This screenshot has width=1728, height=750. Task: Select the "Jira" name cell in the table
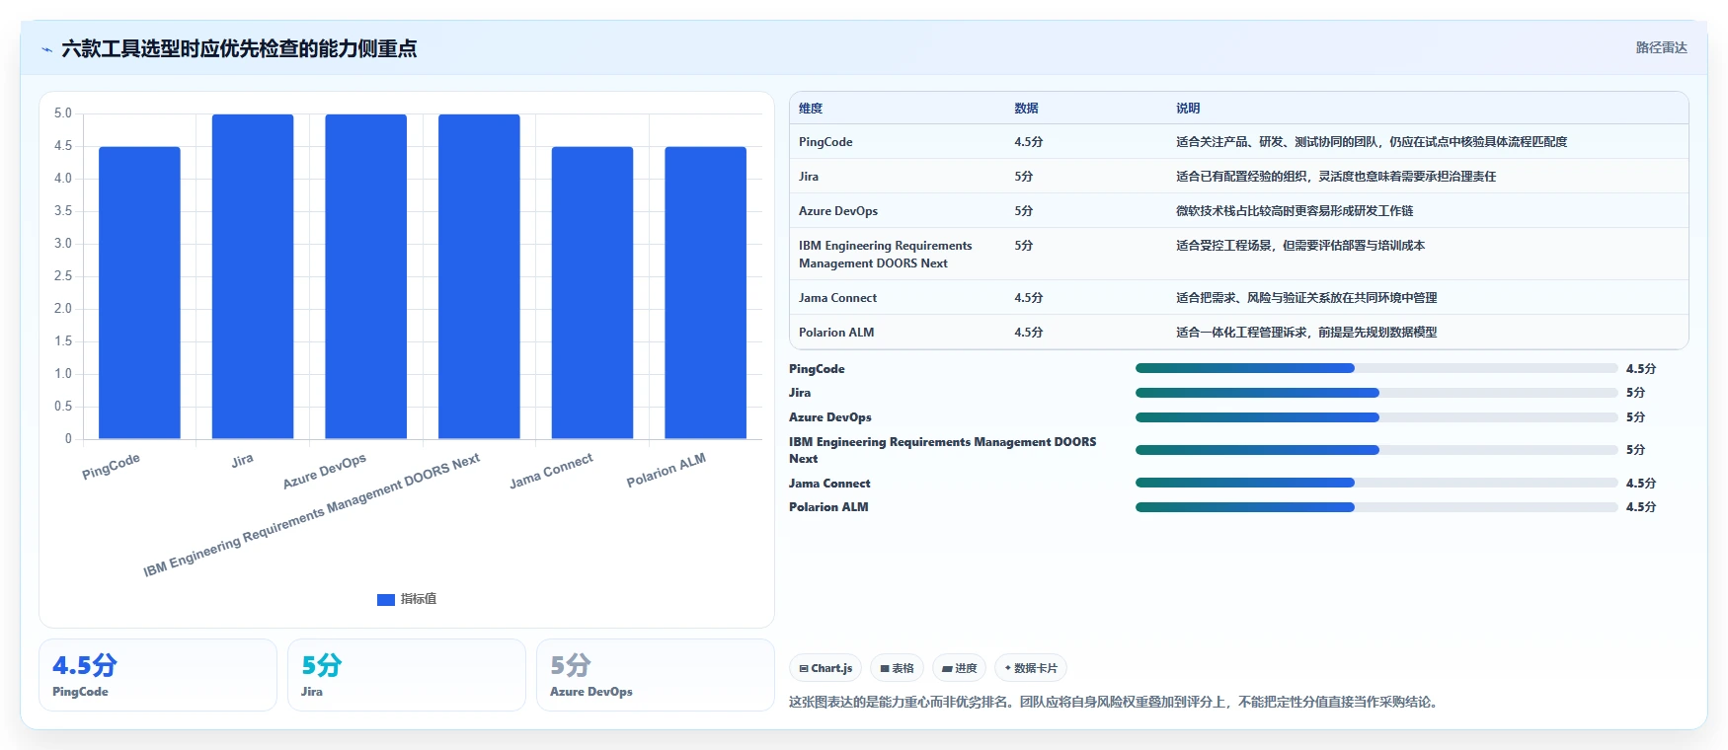tap(809, 177)
